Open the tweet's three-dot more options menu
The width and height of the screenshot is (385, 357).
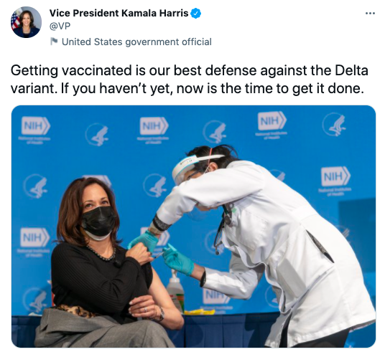(370, 13)
